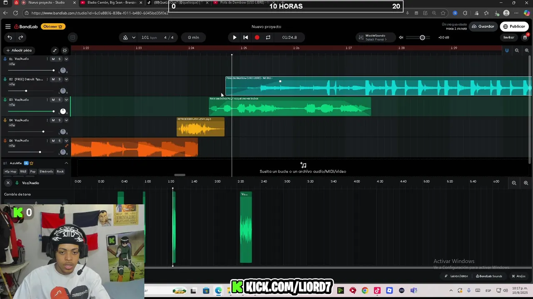Mute track 02 FREE Detroit Type

53,79
